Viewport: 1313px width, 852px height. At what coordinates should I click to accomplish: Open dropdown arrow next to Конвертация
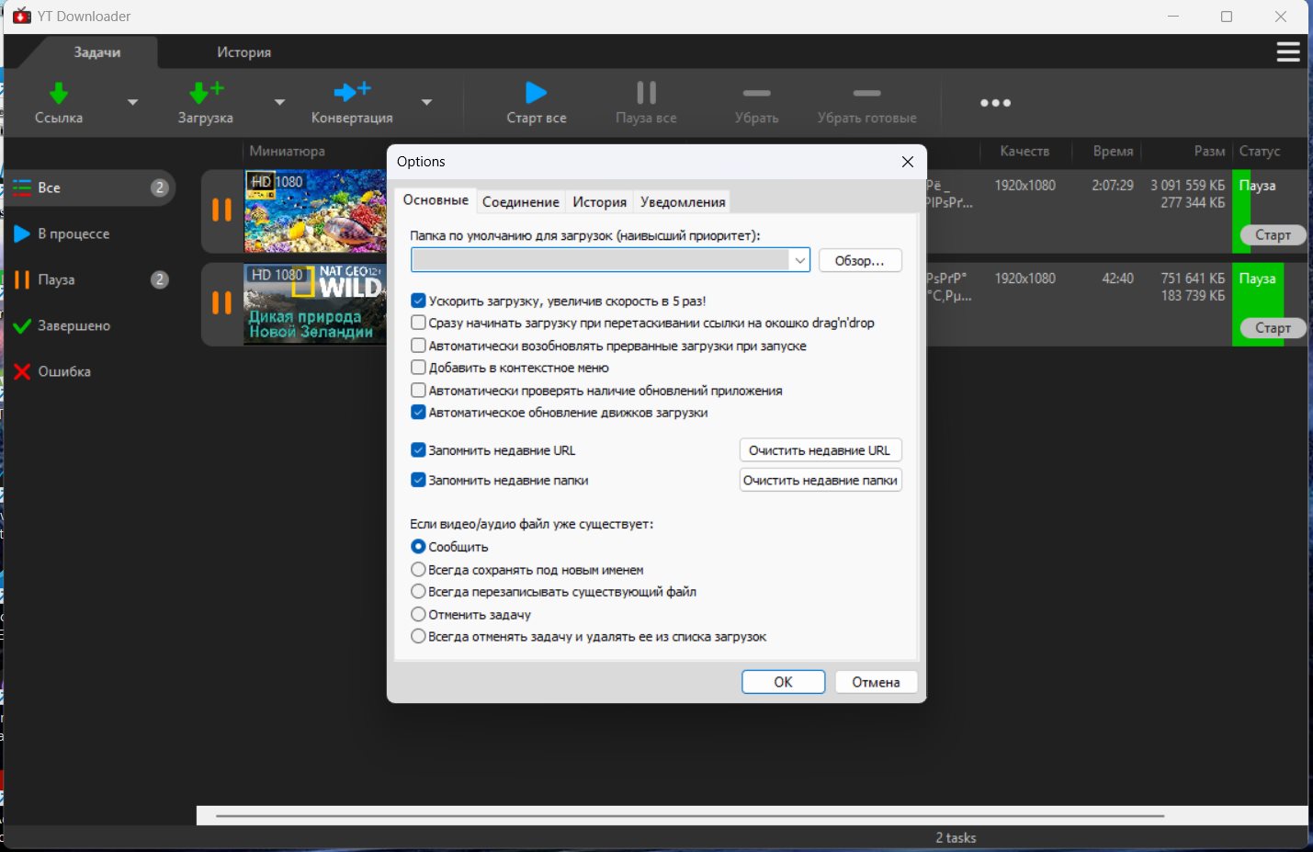[426, 102]
